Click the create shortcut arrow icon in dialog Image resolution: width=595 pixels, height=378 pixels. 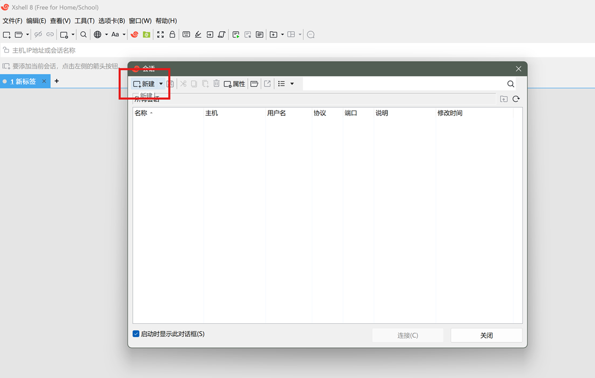tap(268, 84)
